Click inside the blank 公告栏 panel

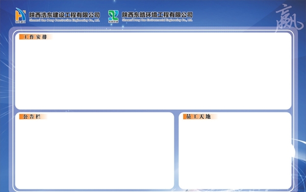[x=95, y=154]
